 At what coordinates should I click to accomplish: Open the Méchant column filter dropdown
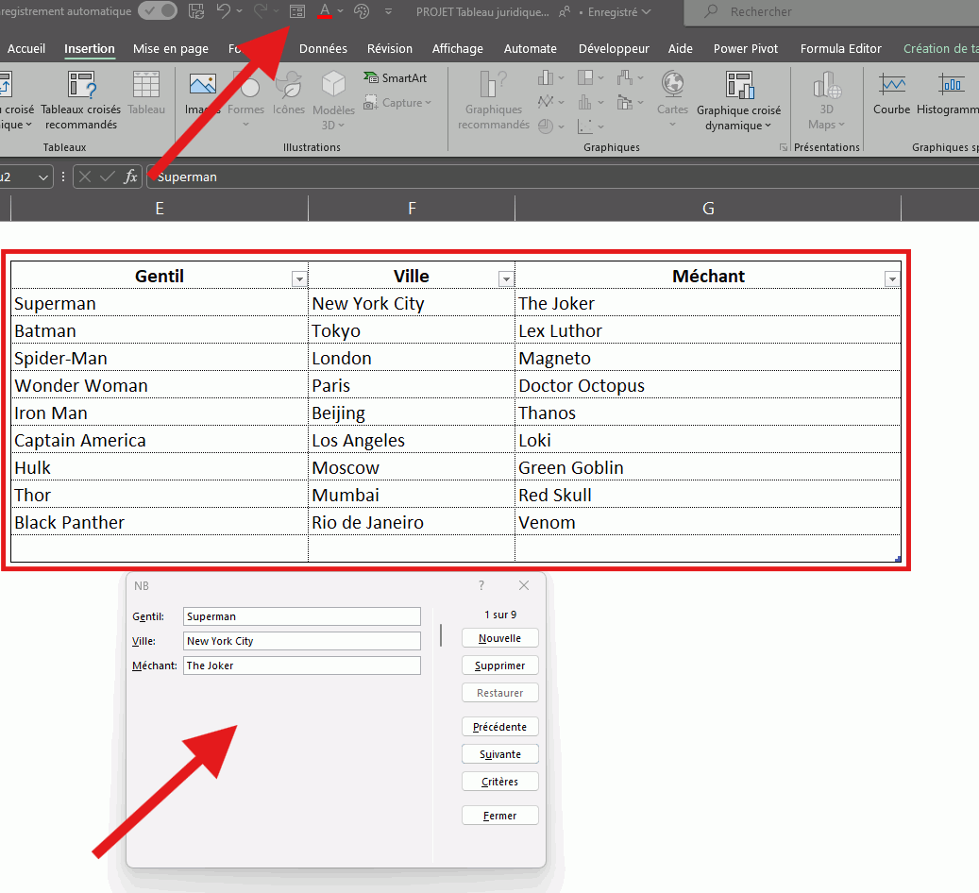pyautogui.click(x=891, y=279)
